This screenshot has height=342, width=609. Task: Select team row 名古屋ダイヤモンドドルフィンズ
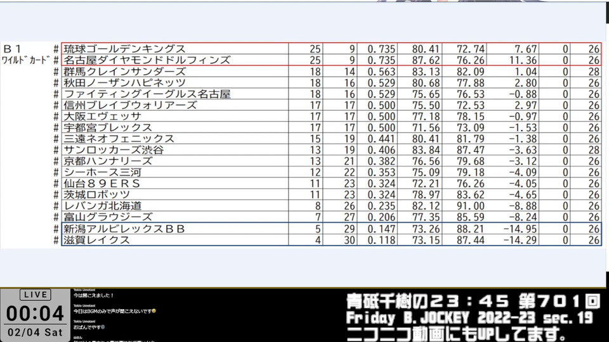(x=331, y=60)
